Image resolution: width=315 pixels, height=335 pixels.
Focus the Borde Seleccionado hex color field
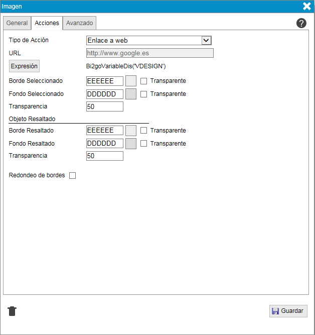click(104, 81)
